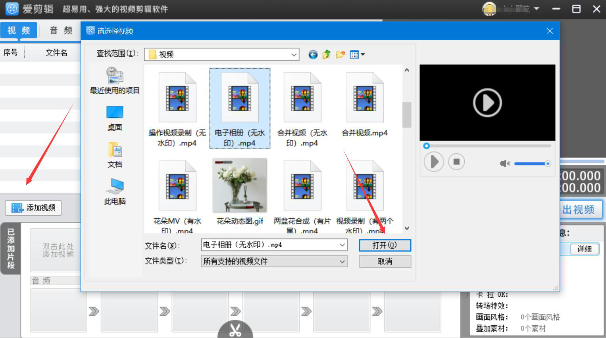The height and width of the screenshot is (338, 606).
Task: Select the 已添加片段 side tab
Action: (x=11, y=249)
